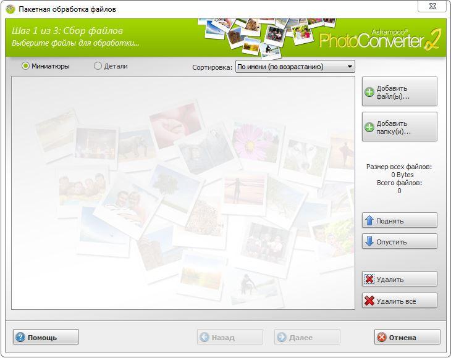Click the blue up arrow icon on Поднять
Viewport: 451px width, 358px height.
pyautogui.click(x=369, y=220)
